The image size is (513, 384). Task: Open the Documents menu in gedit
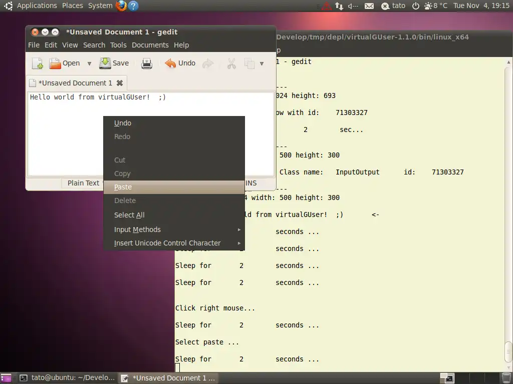click(x=150, y=45)
